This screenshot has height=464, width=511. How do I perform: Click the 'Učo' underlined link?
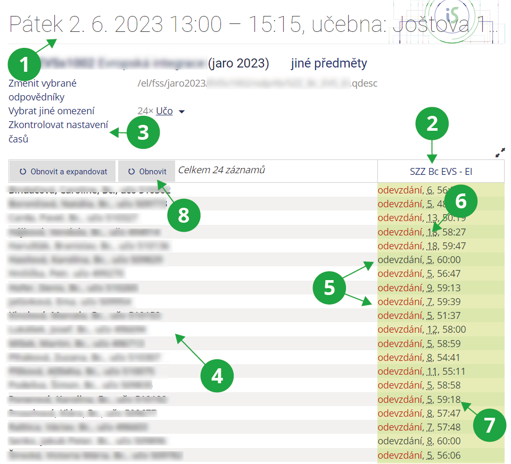(164, 111)
